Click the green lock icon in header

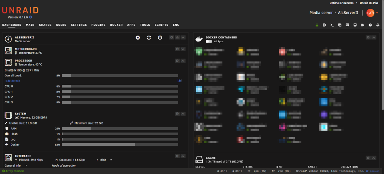pos(317,25)
